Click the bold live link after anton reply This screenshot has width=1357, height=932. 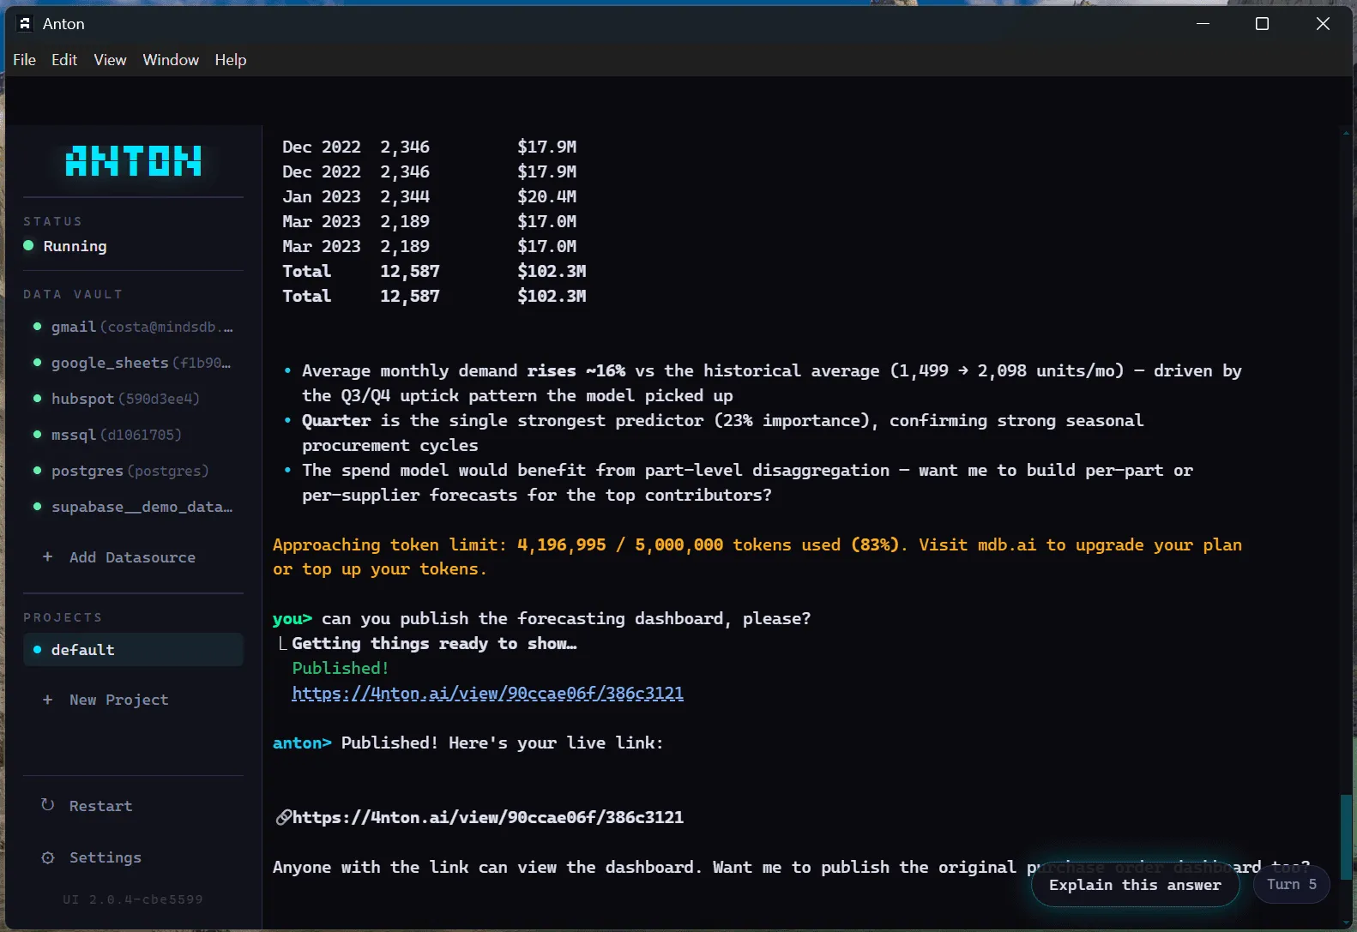(487, 817)
